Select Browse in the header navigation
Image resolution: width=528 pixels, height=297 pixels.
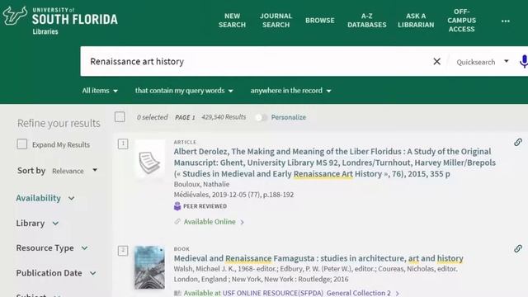[320, 20]
